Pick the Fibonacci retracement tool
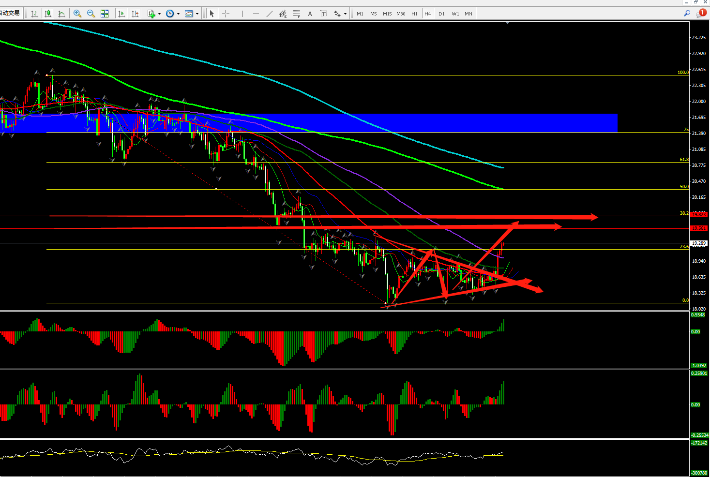 pyautogui.click(x=297, y=14)
